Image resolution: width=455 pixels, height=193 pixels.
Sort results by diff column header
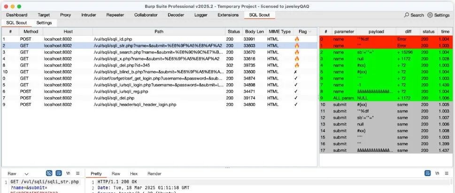[409, 31]
